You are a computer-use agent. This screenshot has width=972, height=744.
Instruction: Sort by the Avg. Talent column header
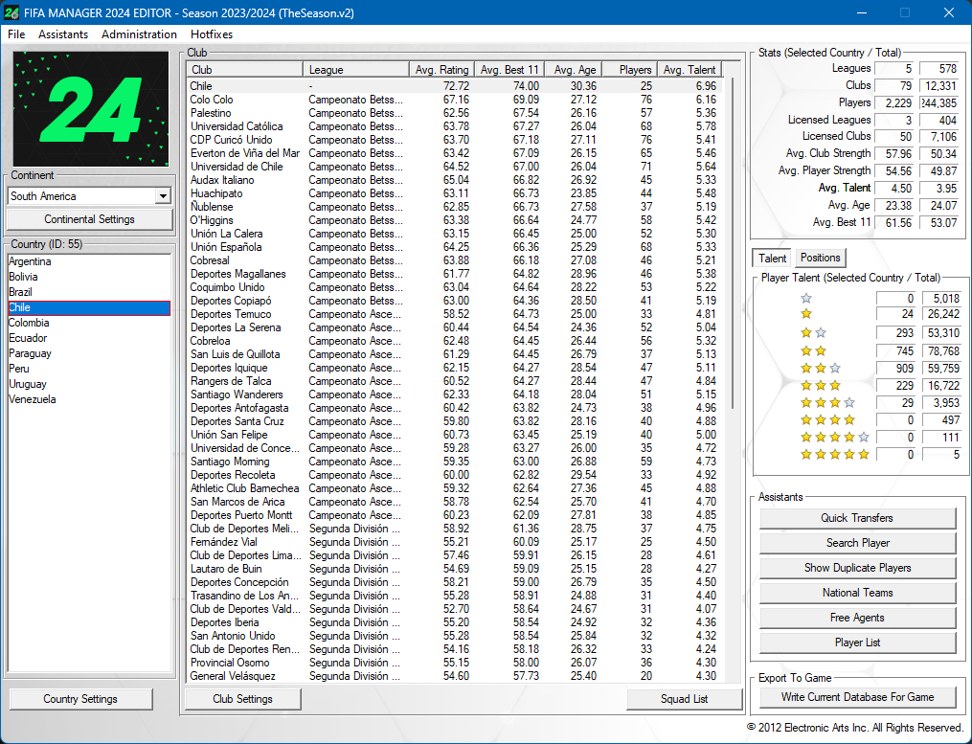click(689, 70)
